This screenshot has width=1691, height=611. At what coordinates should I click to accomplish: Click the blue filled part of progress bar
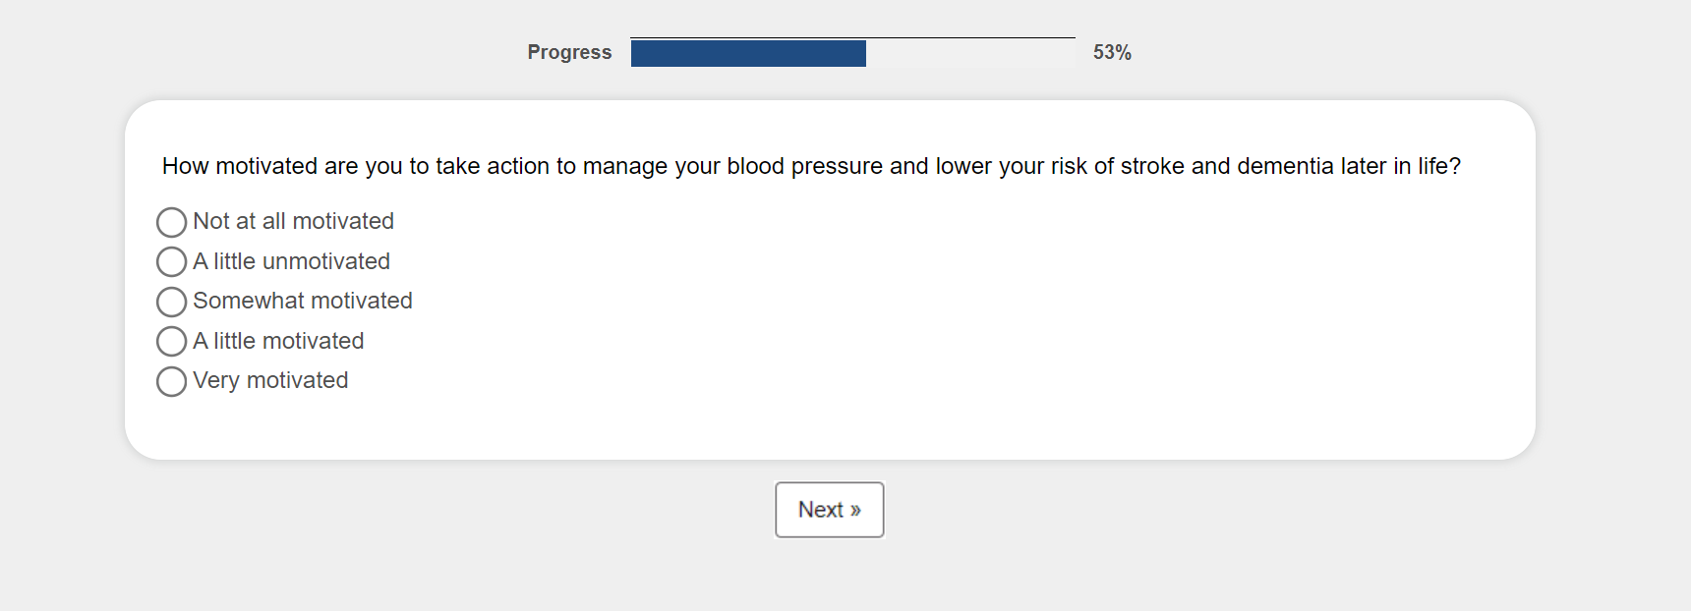747,53
